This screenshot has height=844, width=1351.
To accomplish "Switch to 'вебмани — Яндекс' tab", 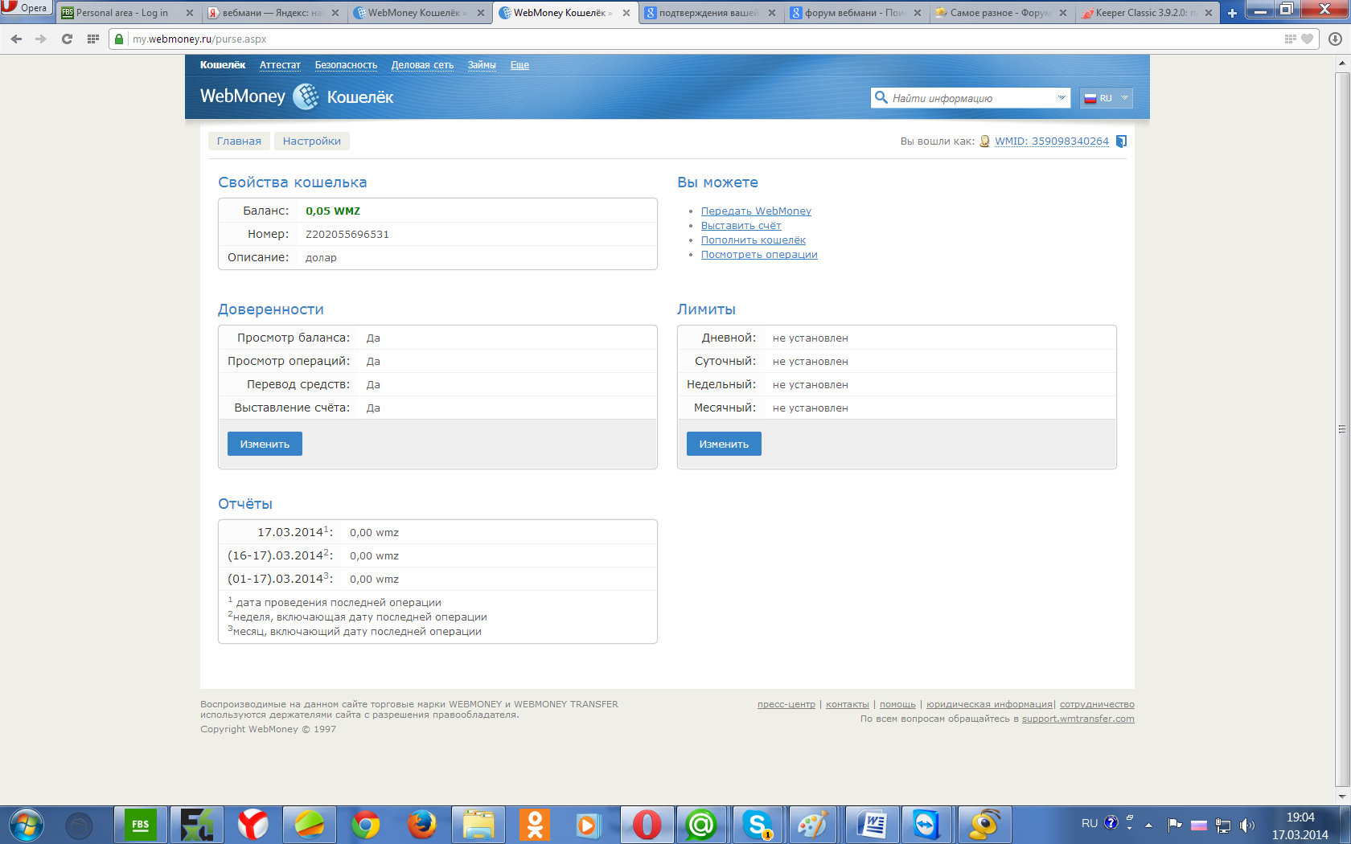I will [x=273, y=13].
